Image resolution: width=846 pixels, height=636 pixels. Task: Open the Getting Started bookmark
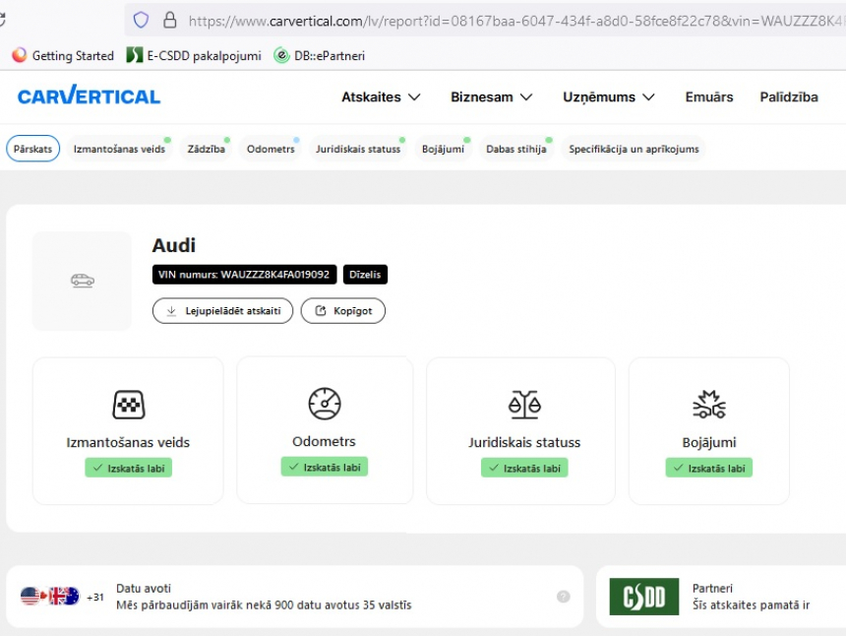pos(63,55)
